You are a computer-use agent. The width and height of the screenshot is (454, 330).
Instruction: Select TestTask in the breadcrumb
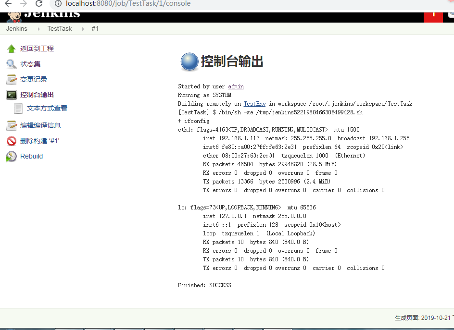tap(59, 28)
